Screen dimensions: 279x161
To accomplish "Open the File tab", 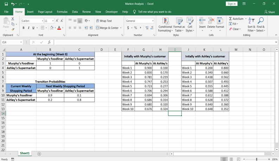I will click(6, 12).
